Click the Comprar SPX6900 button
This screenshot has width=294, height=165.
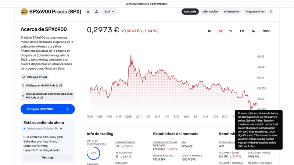[x=48, y=109]
